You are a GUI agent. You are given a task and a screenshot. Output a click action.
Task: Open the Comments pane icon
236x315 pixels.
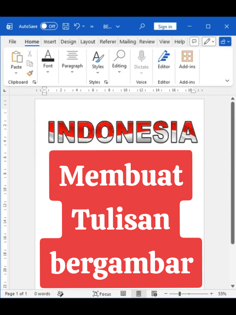[x=194, y=42]
